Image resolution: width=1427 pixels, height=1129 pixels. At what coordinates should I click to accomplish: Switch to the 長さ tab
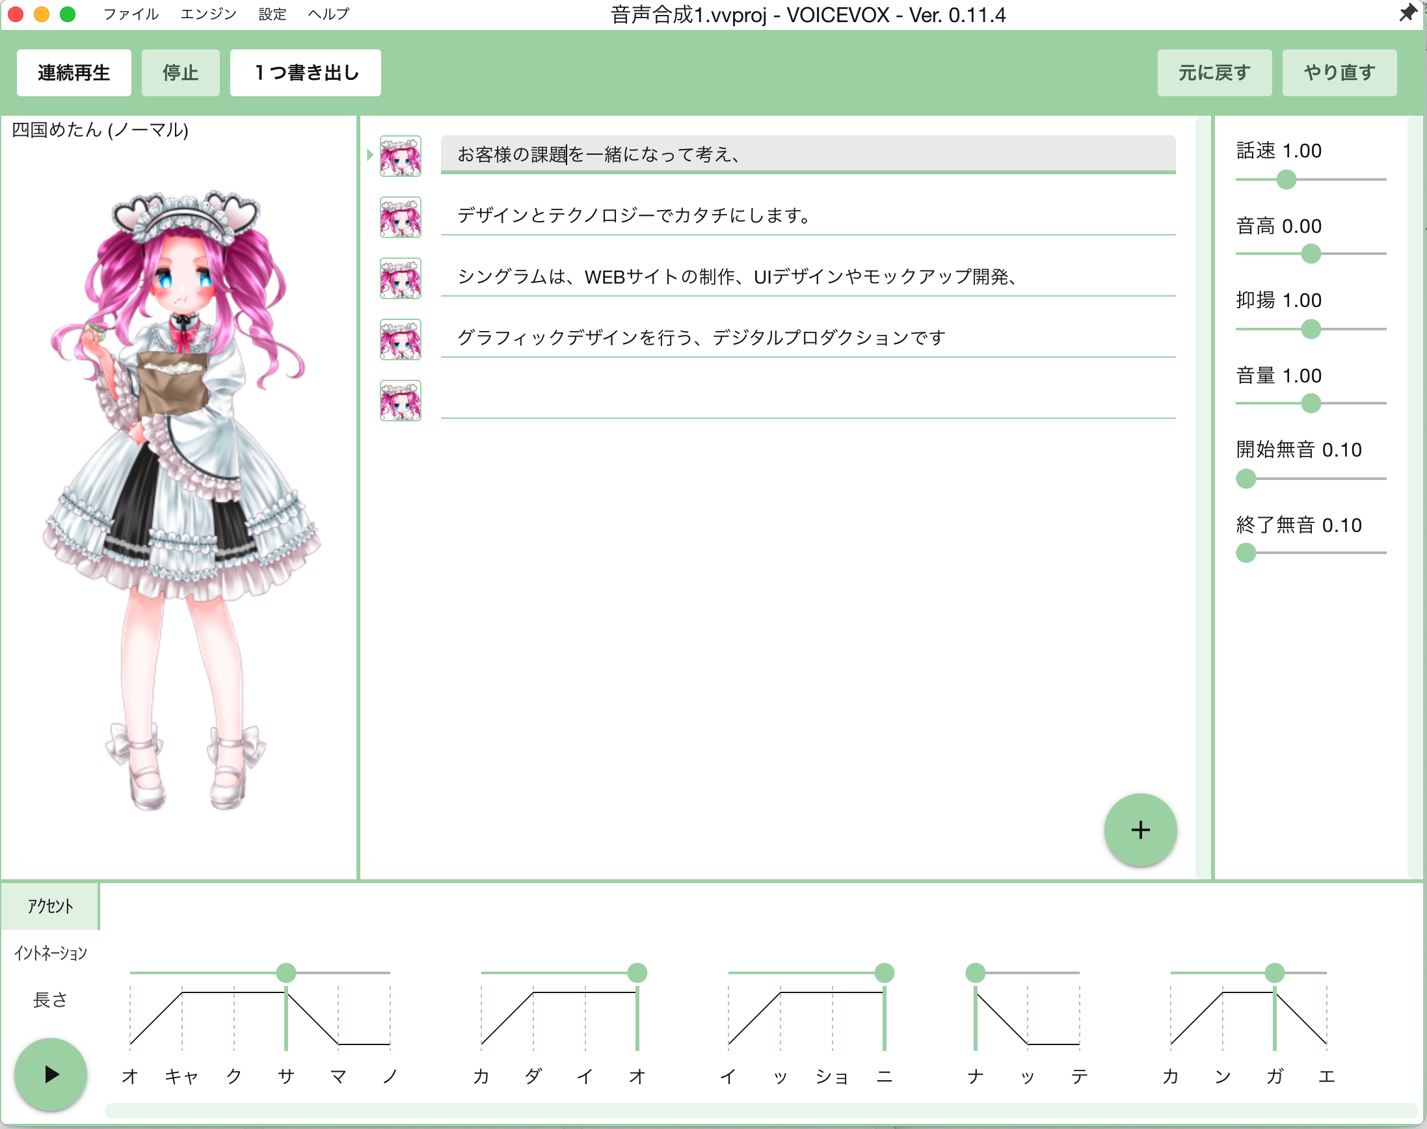point(50,1000)
